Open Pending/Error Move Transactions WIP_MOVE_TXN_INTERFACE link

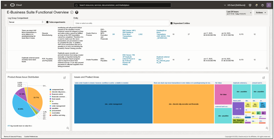tap(163, 34)
